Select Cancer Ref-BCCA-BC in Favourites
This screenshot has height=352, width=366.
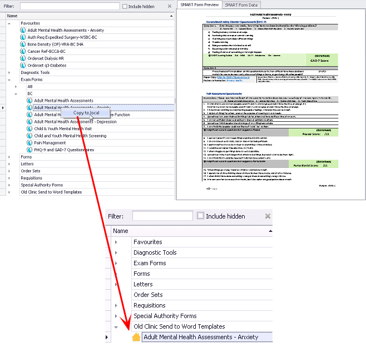tap(47, 51)
